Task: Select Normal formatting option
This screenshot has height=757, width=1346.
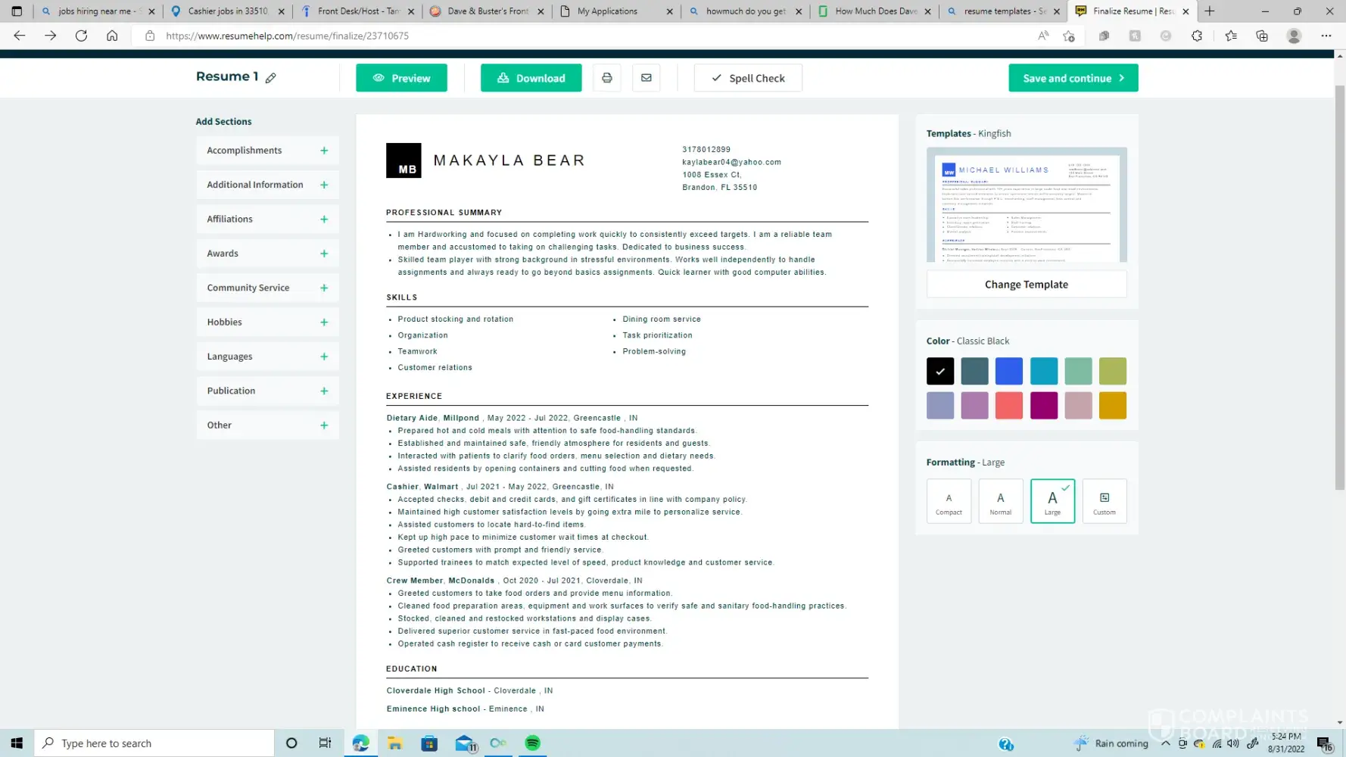Action: (x=1000, y=501)
